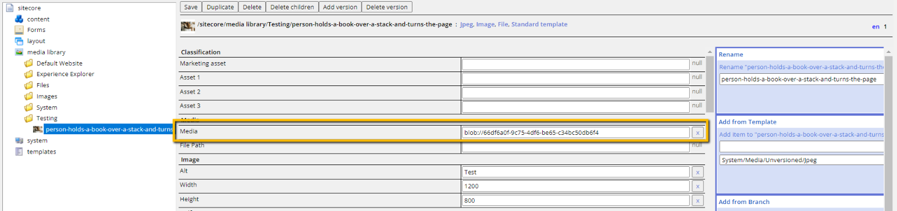The width and height of the screenshot is (897, 211).
Task: Click the Alt field containing Test
Action: (x=576, y=172)
